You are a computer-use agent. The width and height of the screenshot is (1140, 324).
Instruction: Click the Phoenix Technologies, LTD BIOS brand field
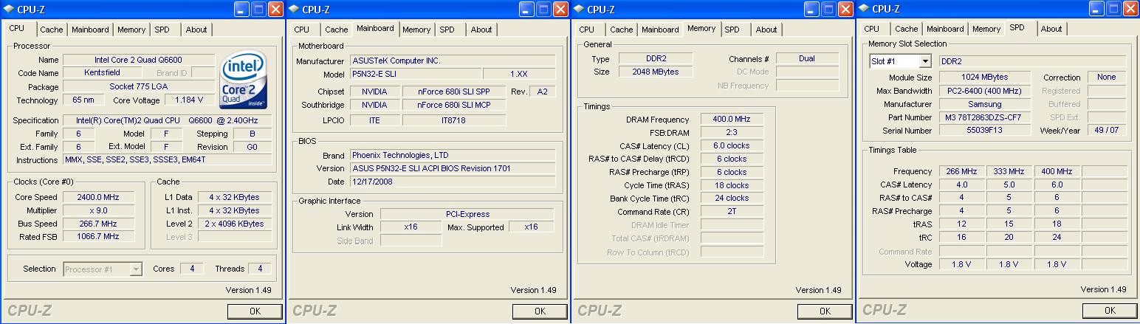(x=453, y=156)
